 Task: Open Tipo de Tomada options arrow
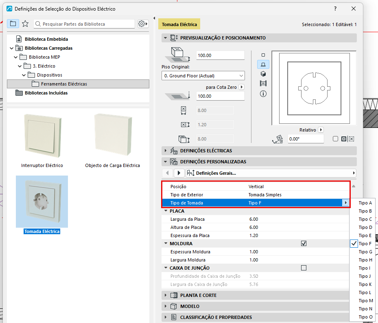click(x=345, y=203)
